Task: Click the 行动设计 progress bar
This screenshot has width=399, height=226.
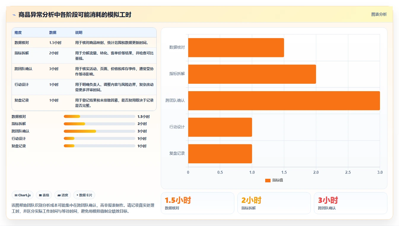Action: coord(99,138)
